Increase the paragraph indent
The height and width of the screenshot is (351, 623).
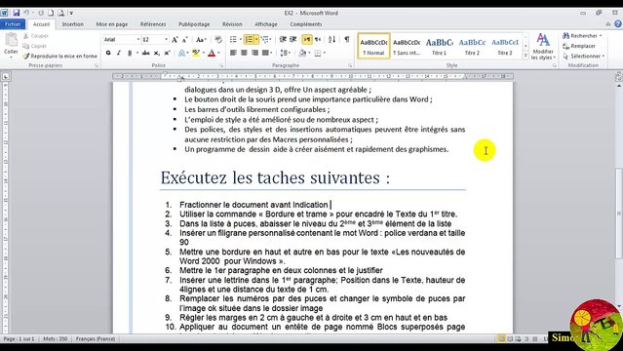tap(292, 39)
